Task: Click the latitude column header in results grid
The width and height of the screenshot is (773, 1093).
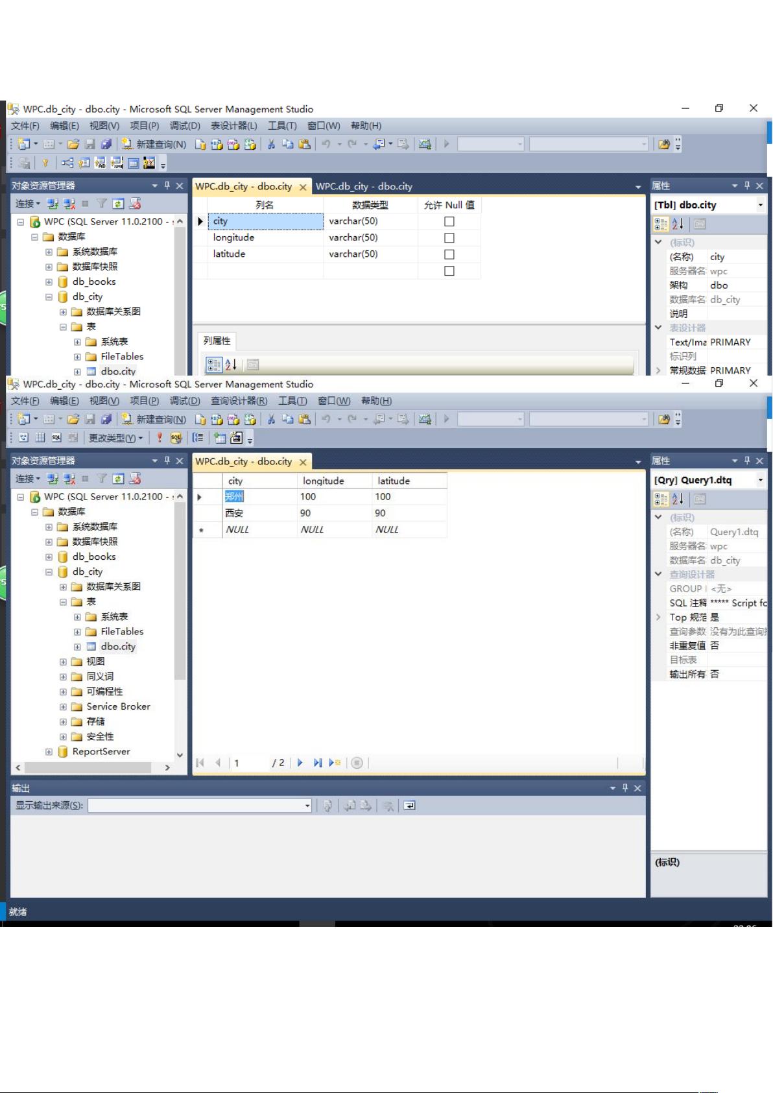Action: coord(410,481)
